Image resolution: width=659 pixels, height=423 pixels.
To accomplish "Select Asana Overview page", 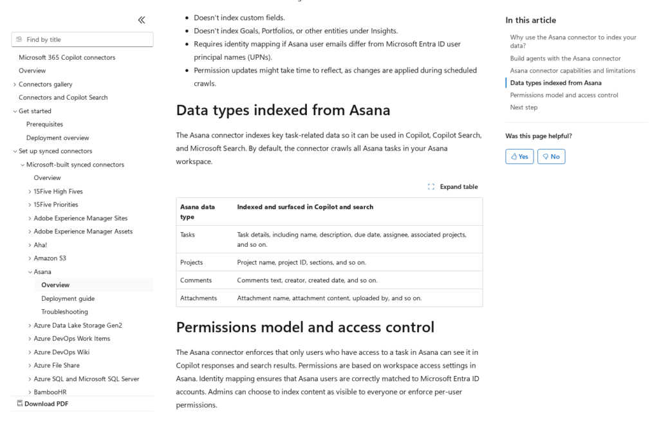I will (x=55, y=285).
